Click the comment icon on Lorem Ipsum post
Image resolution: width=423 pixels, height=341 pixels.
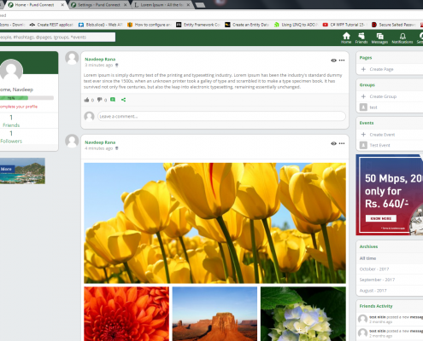pos(113,100)
